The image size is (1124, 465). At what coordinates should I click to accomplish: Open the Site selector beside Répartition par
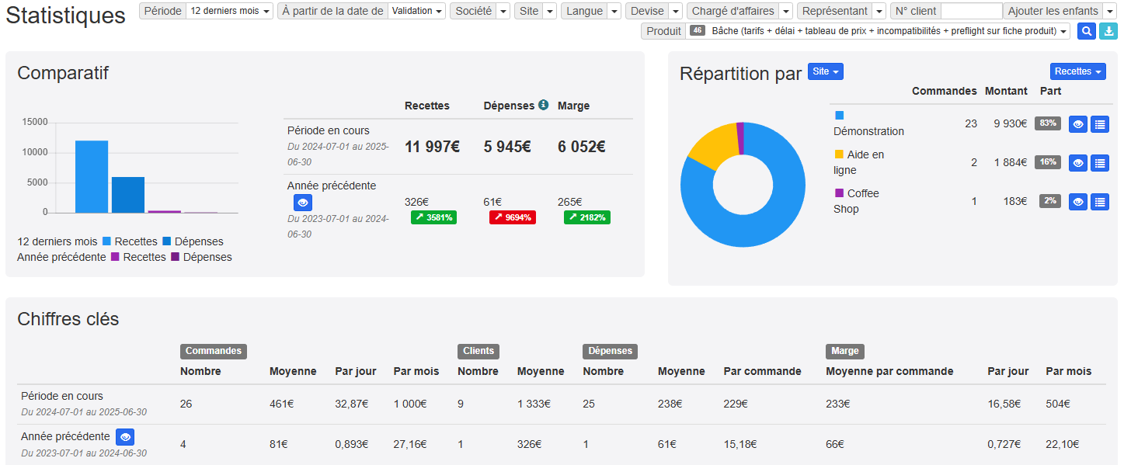point(825,71)
